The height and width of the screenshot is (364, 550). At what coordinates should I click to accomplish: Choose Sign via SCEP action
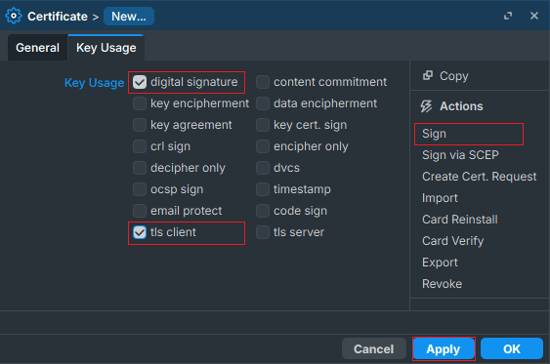click(x=460, y=155)
